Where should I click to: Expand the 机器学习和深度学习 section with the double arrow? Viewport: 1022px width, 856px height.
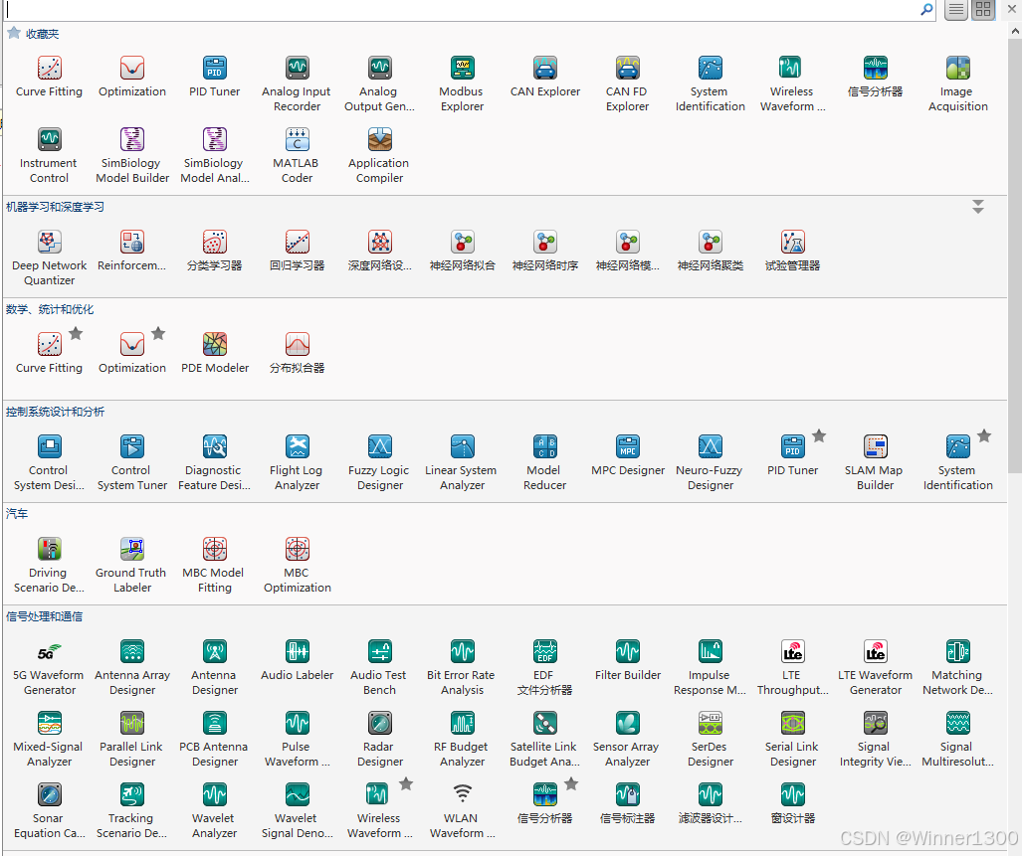click(x=977, y=207)
